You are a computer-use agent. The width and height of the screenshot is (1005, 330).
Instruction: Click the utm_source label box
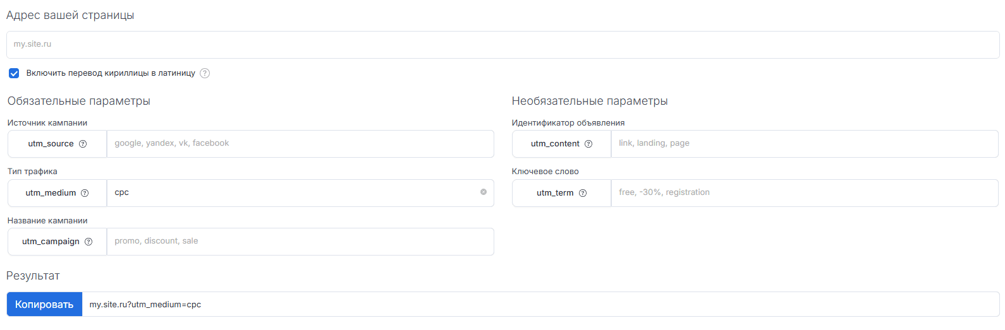(x=57, y=144)
